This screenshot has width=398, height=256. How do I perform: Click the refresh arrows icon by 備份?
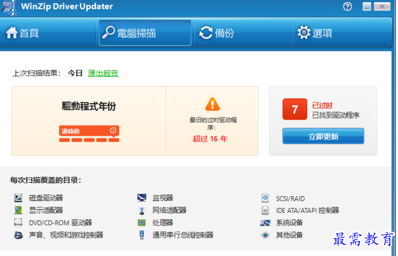click(206, 33)
